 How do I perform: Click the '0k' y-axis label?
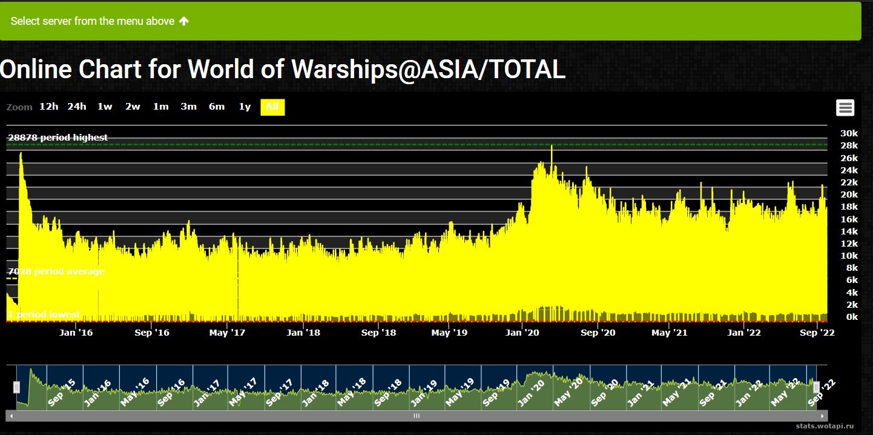852,317
